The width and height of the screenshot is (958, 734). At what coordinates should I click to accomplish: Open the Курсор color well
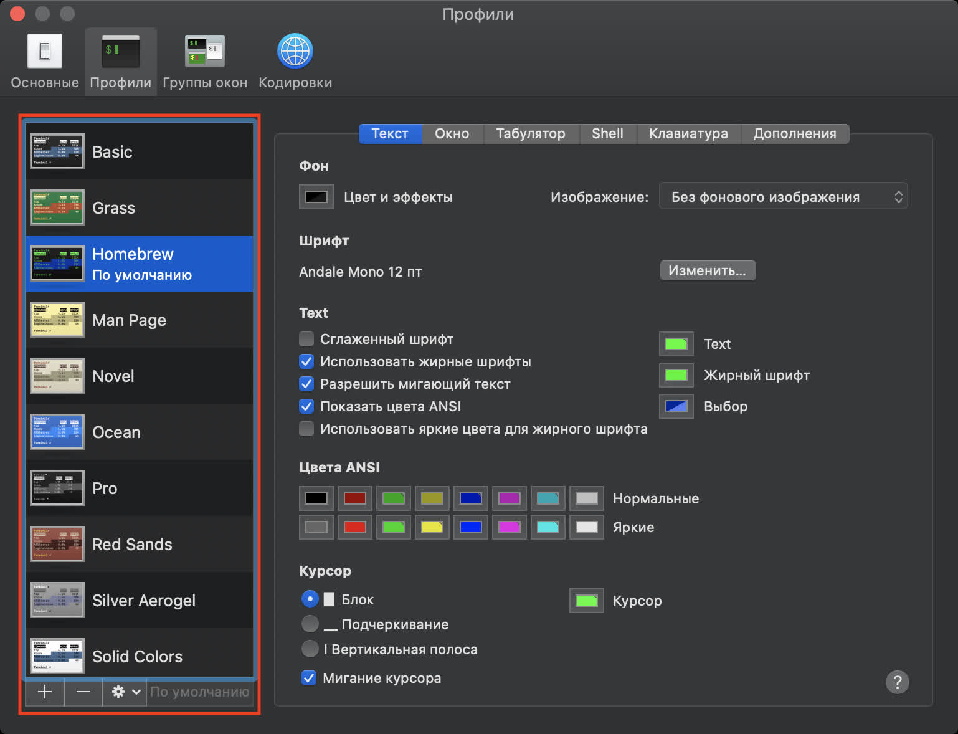[587, 601]
